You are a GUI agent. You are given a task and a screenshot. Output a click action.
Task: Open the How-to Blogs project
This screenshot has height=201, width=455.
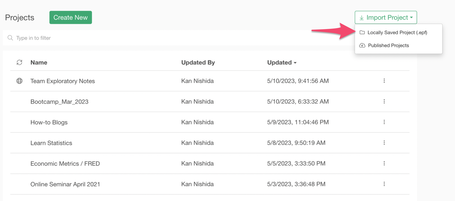click(x=49, y=122)
